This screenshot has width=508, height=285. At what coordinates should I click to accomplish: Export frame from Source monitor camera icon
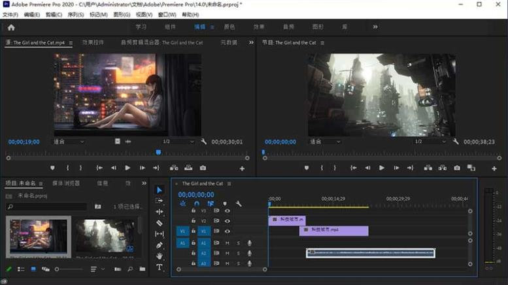203,168
